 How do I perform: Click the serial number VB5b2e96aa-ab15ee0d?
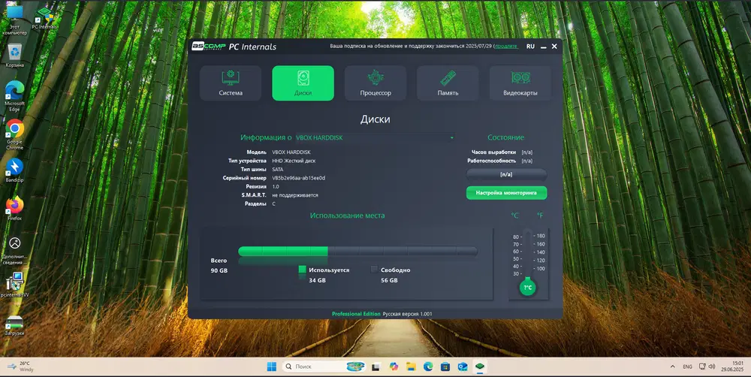pos(298,178)
